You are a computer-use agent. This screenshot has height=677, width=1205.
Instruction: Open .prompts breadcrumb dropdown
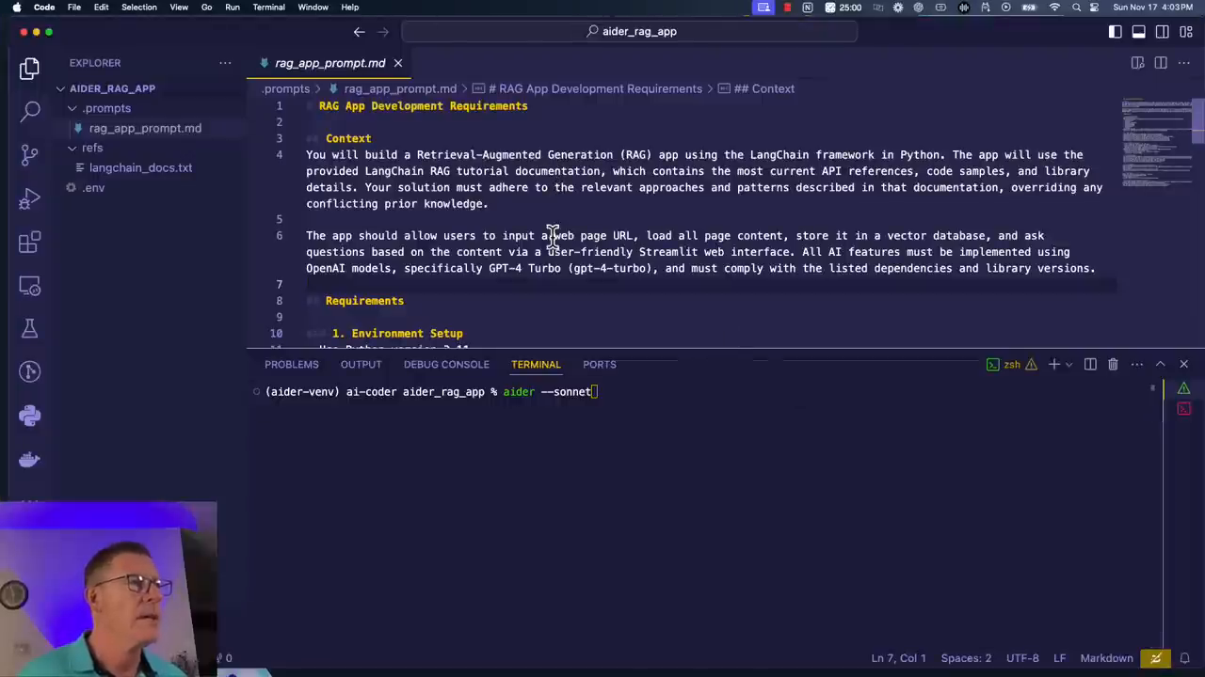tap(286, 88)
